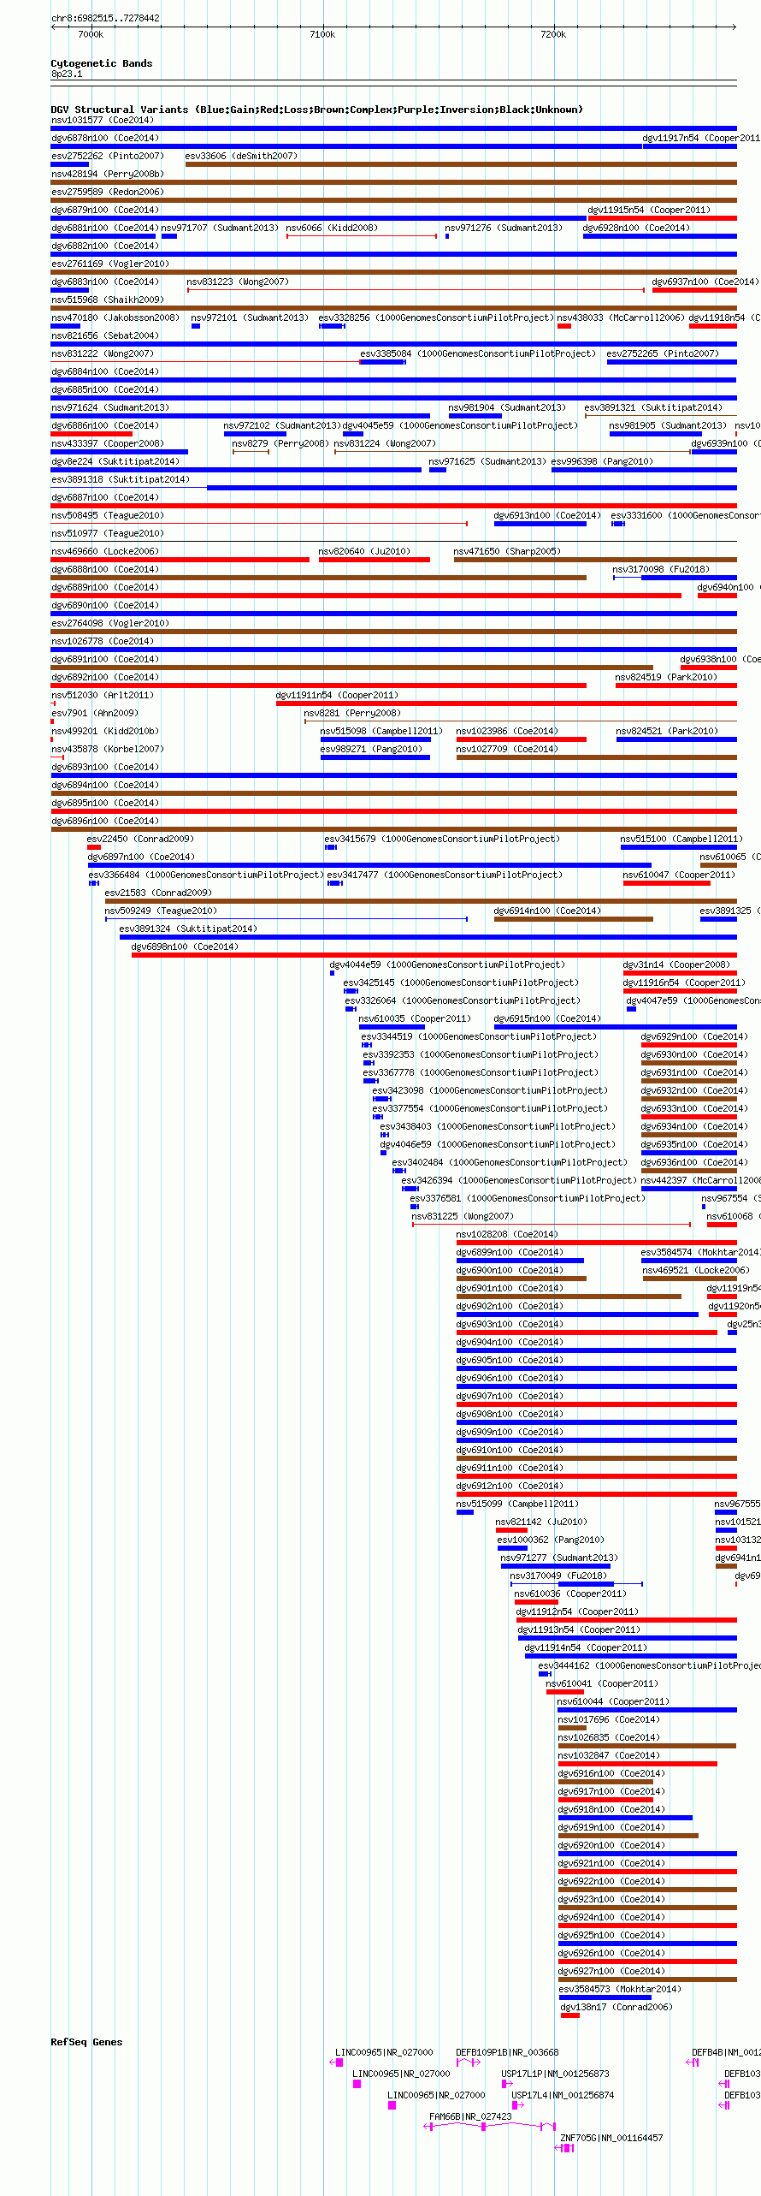Click the nsv1031577 (Coe2014) variant label

click(x=103, y=120)
